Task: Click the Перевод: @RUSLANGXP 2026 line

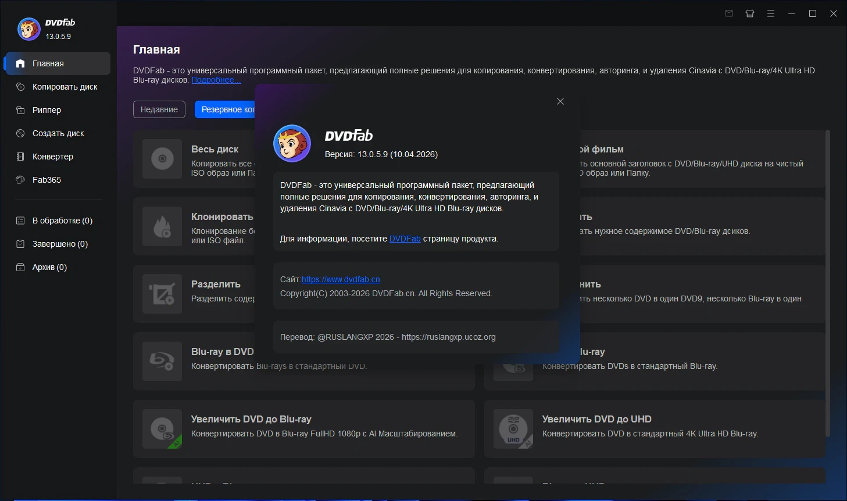Action: 388,337
